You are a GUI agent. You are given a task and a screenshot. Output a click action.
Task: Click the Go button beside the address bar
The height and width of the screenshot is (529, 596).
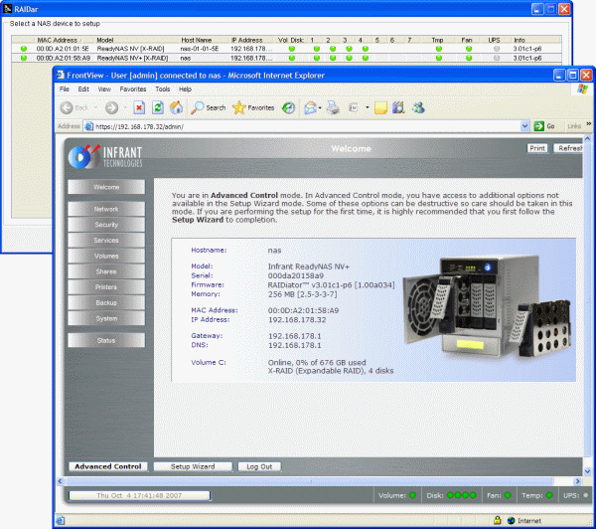click(544, 126)
